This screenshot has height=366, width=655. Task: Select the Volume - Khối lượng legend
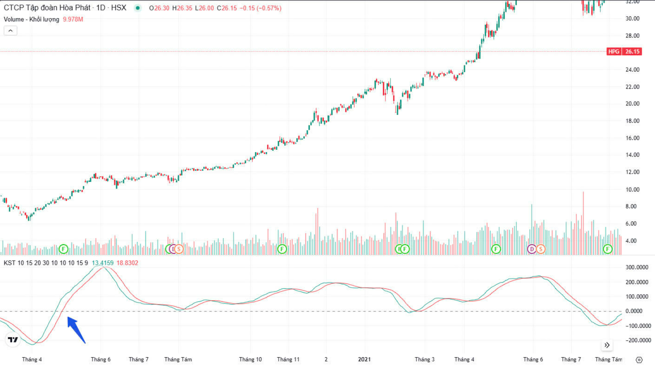[x=31, y=19]
